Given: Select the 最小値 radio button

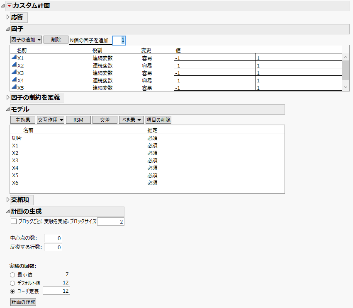Looking at the screenshot, I should 12,274.
